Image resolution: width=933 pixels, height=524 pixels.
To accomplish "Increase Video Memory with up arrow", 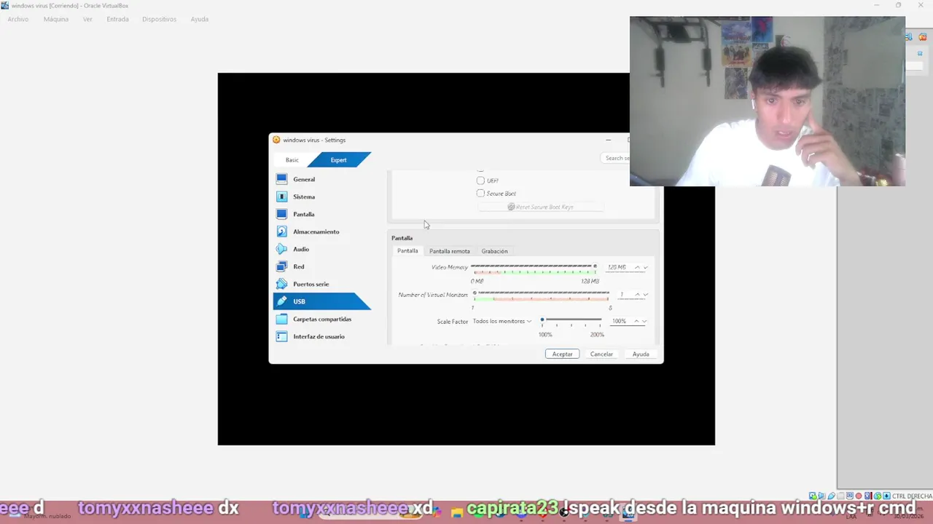I will click(637, 267).
